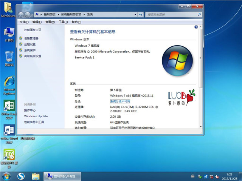
Task: Click the scrollbar up arrow
Action: click(201, 27)
